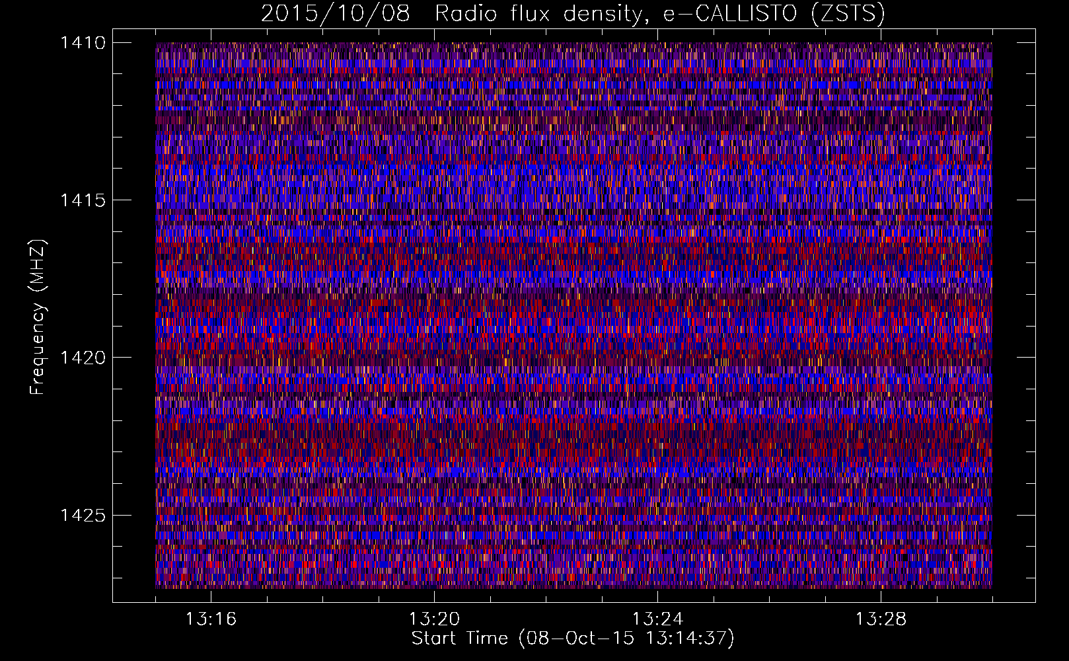
Task: Click the 1420 frequency axis label
Action: pos(83,358)
